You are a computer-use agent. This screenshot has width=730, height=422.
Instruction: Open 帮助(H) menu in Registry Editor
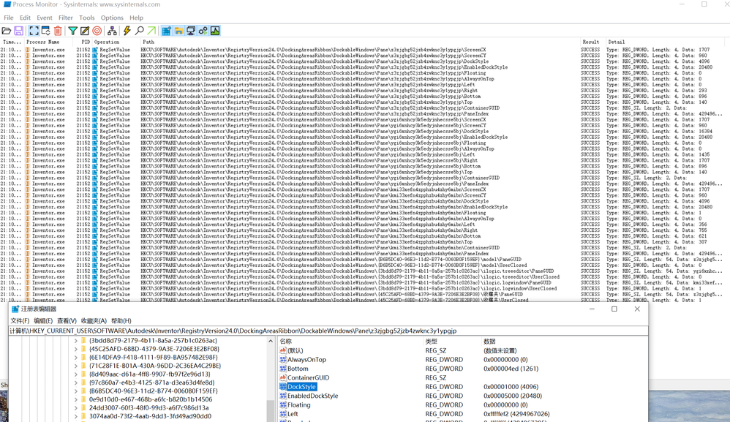[x=121, y=321]
